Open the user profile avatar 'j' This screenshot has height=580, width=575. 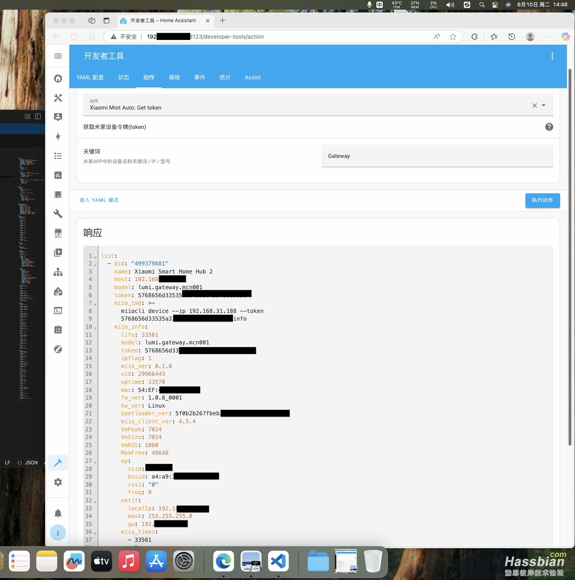tap(58, 532)
